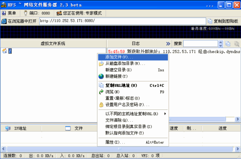Choose 复制URL地址(U) menu entry

(133, 85)
